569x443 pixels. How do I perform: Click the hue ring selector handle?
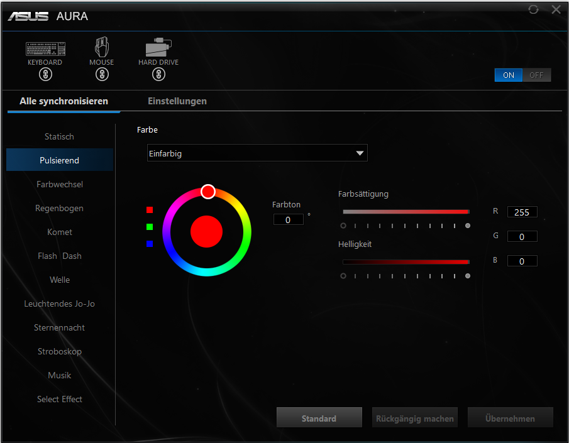point(208,192)
